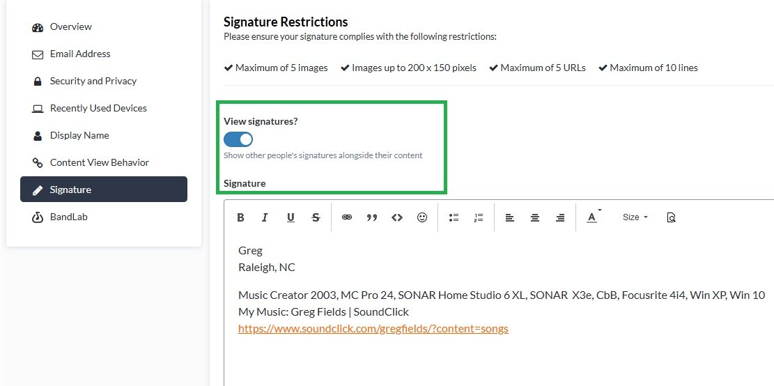Right align the signature text
Screen dimensions: 774x386
click(x=559, y=217)
